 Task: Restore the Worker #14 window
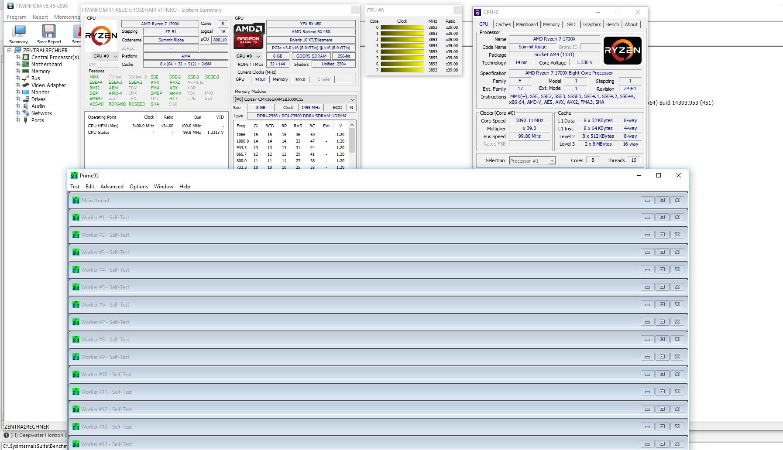[662, 444]
